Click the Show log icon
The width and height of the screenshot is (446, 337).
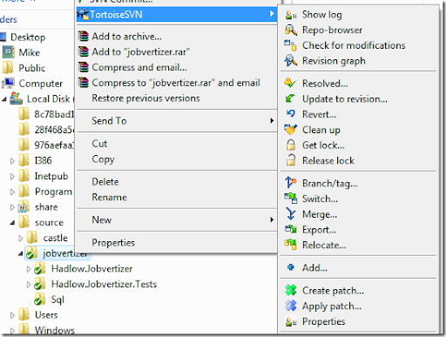pyautogui.click(x=291, y=15)
